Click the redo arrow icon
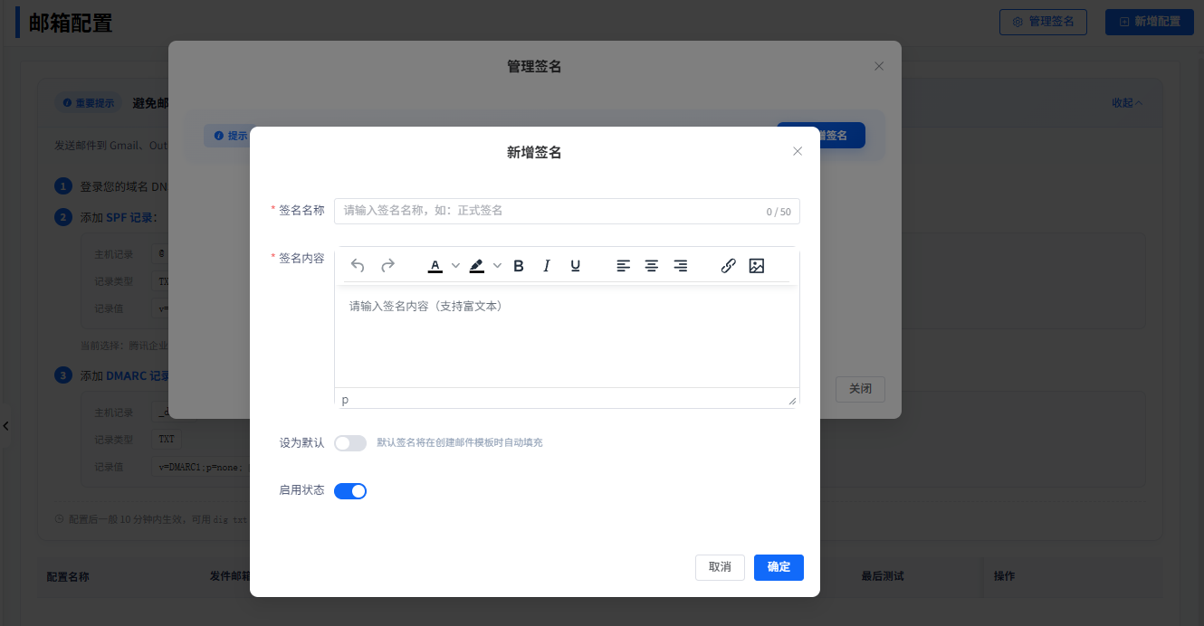The width and height of the screenshot is (1204, 626). 387,266
